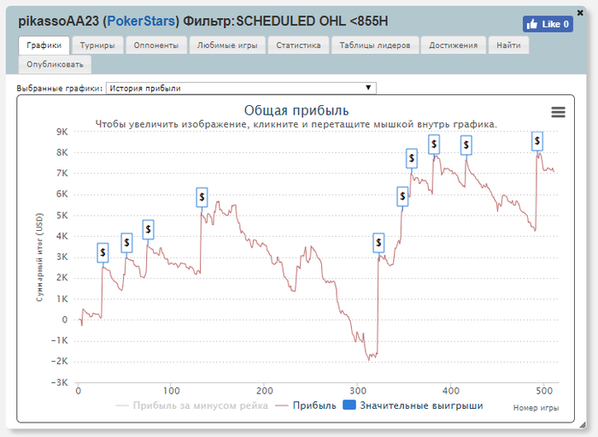
Task: Click the $ marker near game 415
Action: pos(466,145)
